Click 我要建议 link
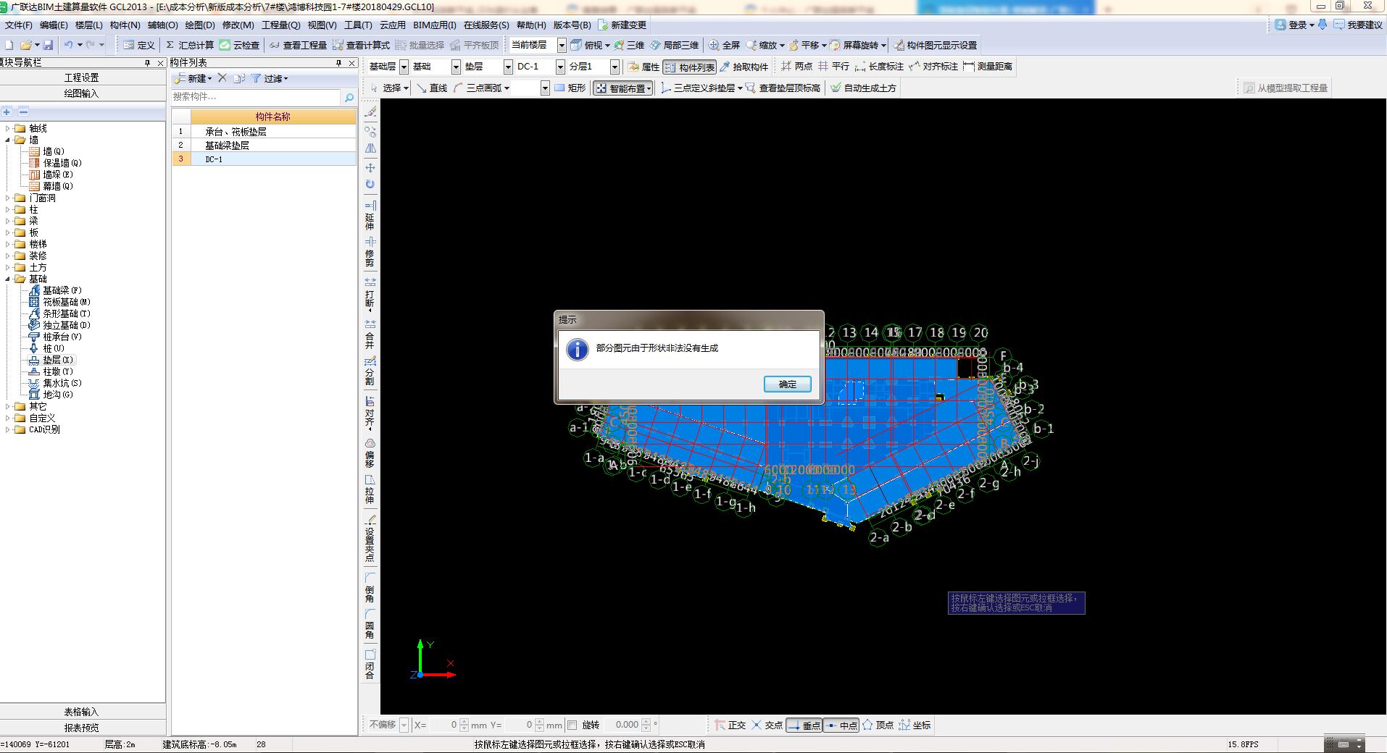This screenshot has height=753, width=1387. coord(1359,25)
